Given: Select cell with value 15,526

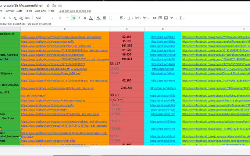Looking at the screenshot, I should pos(127,41).
